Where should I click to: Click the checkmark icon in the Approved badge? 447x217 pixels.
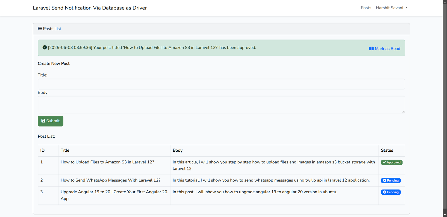(x=384, y=162)
